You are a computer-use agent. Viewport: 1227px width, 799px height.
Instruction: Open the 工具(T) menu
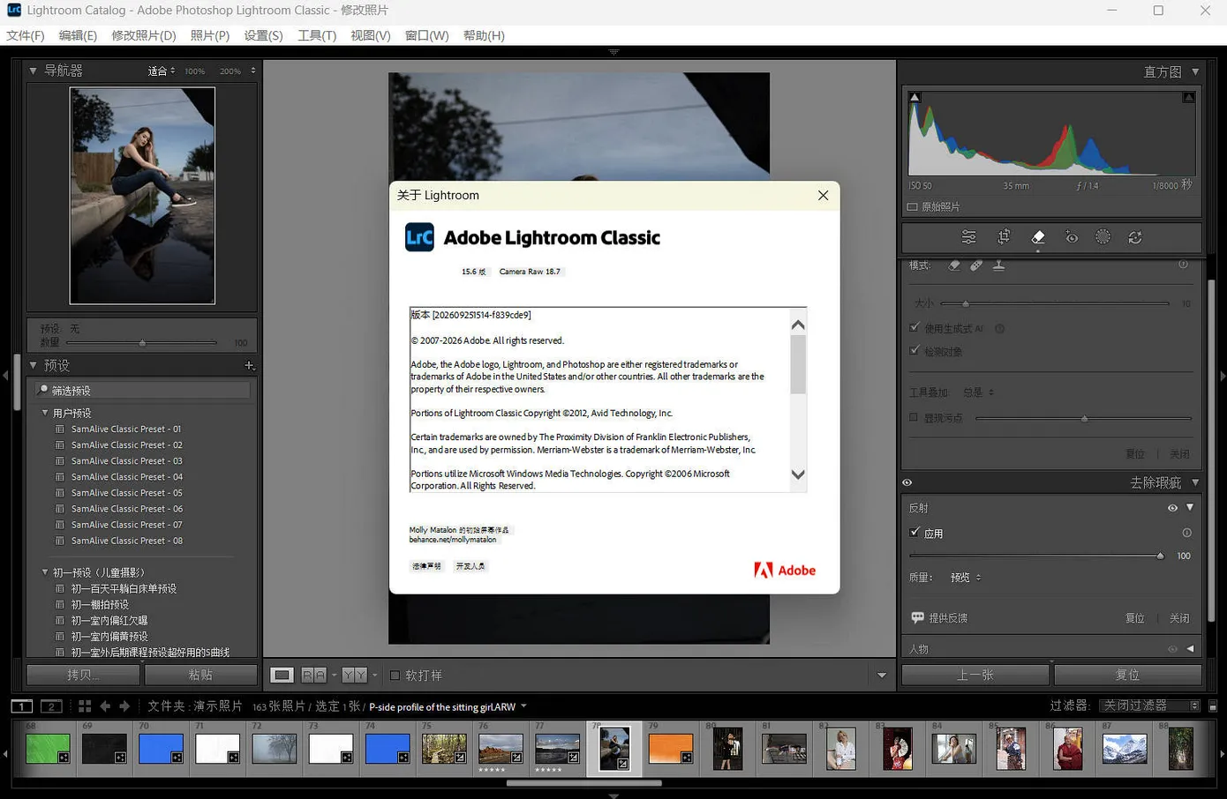coord(317,35)
